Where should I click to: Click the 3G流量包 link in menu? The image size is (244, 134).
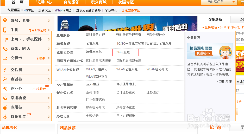(x=123, y=52)
